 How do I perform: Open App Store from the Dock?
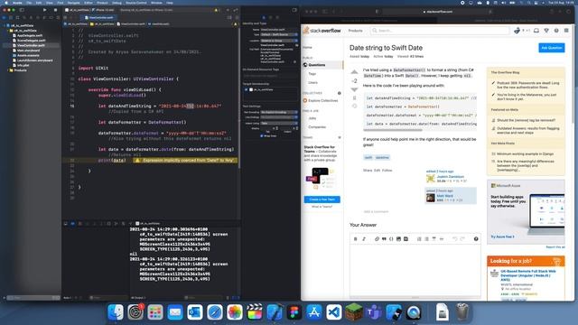coord(314,312)
